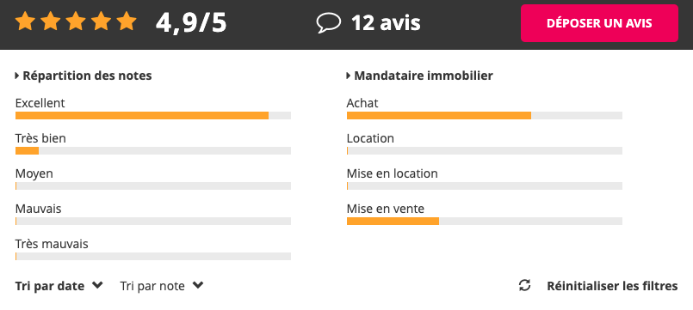This screenshot has width=693, height=310.
Task: Click the fifth rating star
Action: 127,21
